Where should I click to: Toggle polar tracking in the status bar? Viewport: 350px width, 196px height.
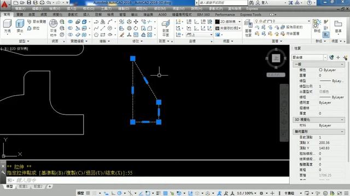click(119, 193)
